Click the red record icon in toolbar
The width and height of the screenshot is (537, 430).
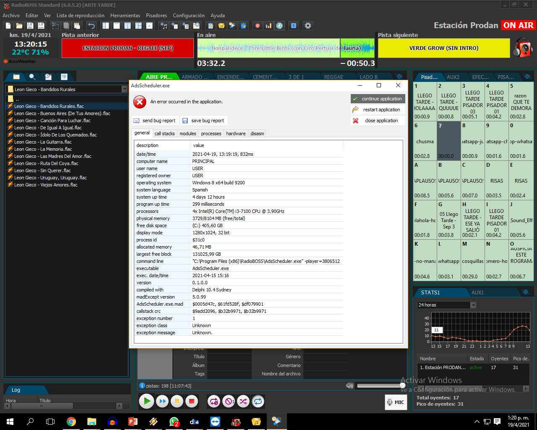(x=258, y=26)
